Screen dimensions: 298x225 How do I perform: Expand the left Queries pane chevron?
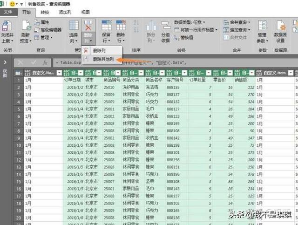pos(5,62)
